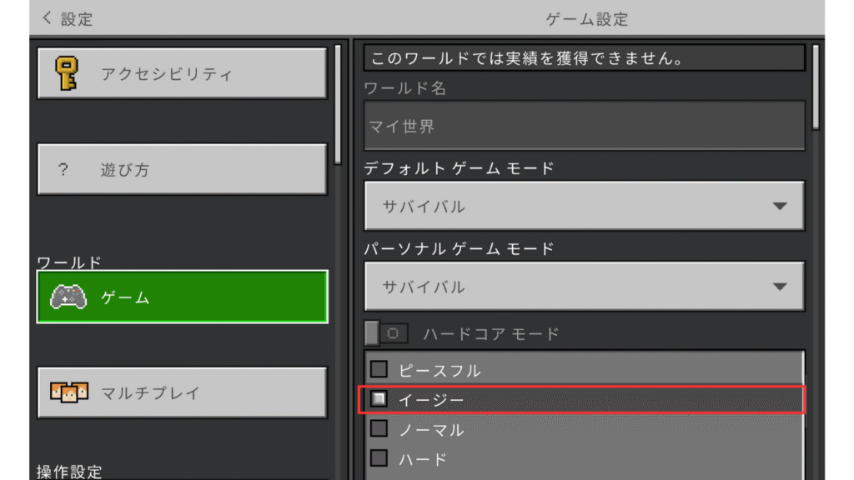Open the デフォルト ゲーム モード dropdown
The width and height of the screenshot is (854, 480).
click(584, 206)
